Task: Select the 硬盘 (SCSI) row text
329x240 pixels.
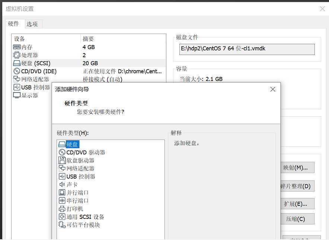Action: (36, 63)
